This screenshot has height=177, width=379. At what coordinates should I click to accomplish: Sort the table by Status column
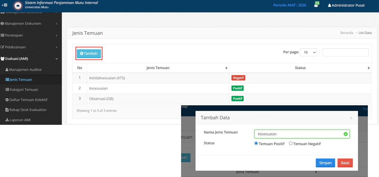click(300, 68)
